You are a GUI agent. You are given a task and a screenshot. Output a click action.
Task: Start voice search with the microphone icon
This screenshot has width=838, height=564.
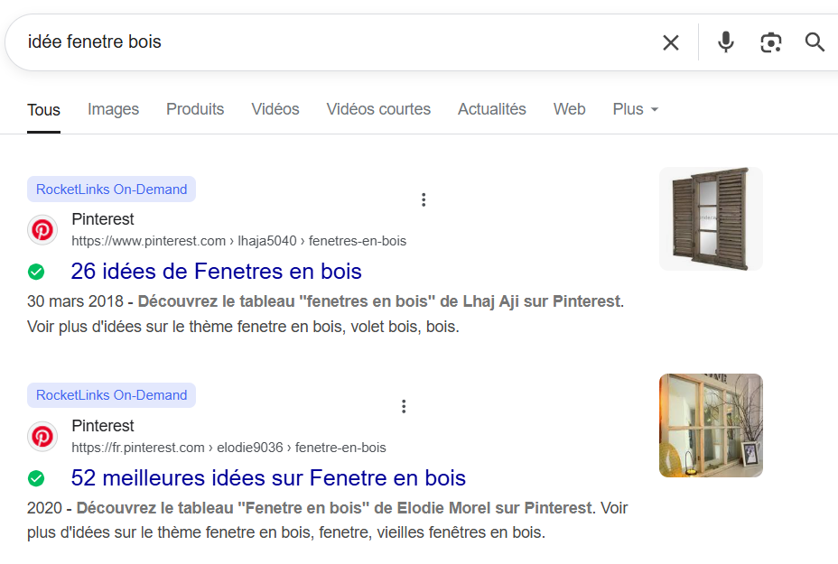(726, 42)
